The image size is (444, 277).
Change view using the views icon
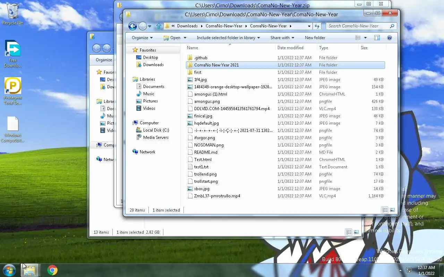(358, 38)
